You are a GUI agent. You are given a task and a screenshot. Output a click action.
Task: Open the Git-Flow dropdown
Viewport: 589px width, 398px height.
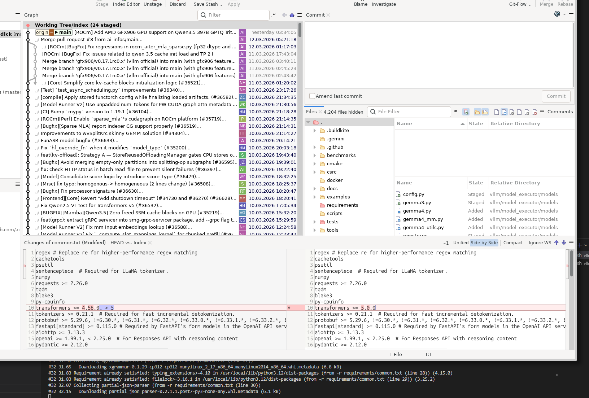[x=520, y=4]
